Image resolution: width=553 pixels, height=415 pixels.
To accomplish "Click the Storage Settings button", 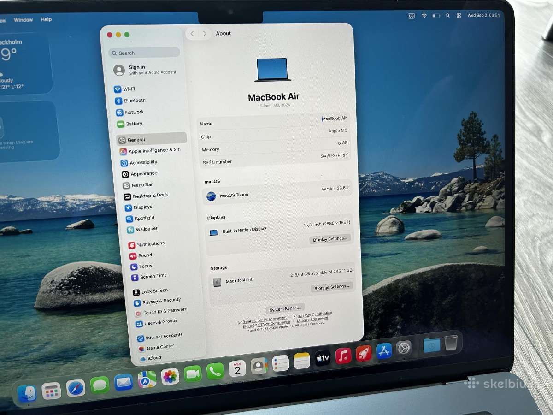I will [x=332, y=287].
